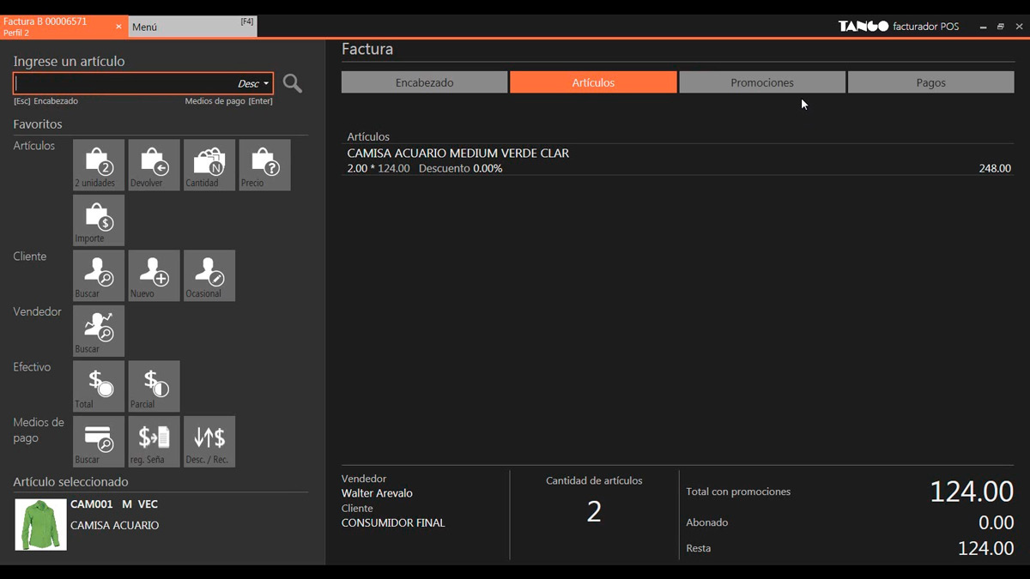This screenshot has width=1030, height=579.
Task: Open Buscar under Medios de pago
Action: (99, 441)
